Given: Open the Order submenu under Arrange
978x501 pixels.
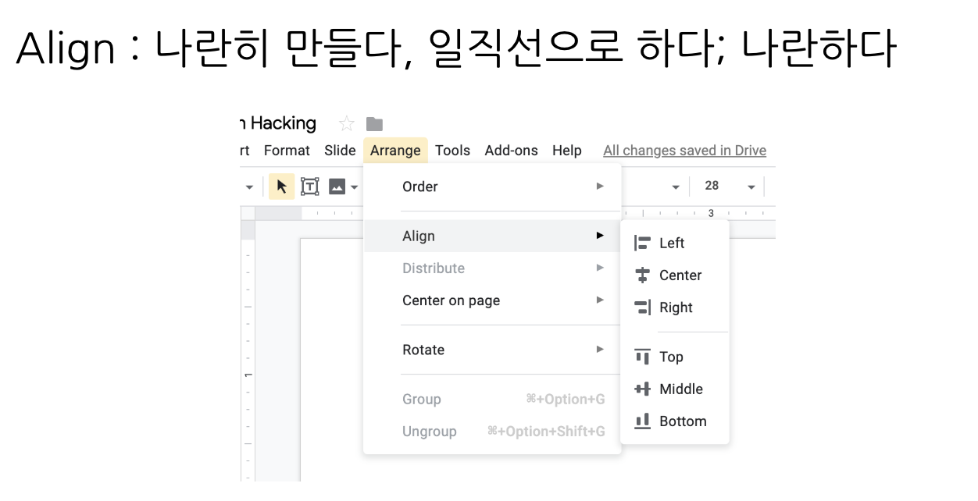Looking at the screenshot, I should [x=419, y=187].
